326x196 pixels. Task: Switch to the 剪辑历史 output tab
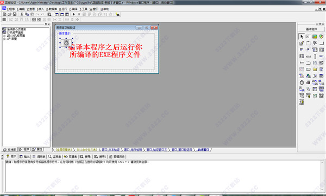(117, 156)
